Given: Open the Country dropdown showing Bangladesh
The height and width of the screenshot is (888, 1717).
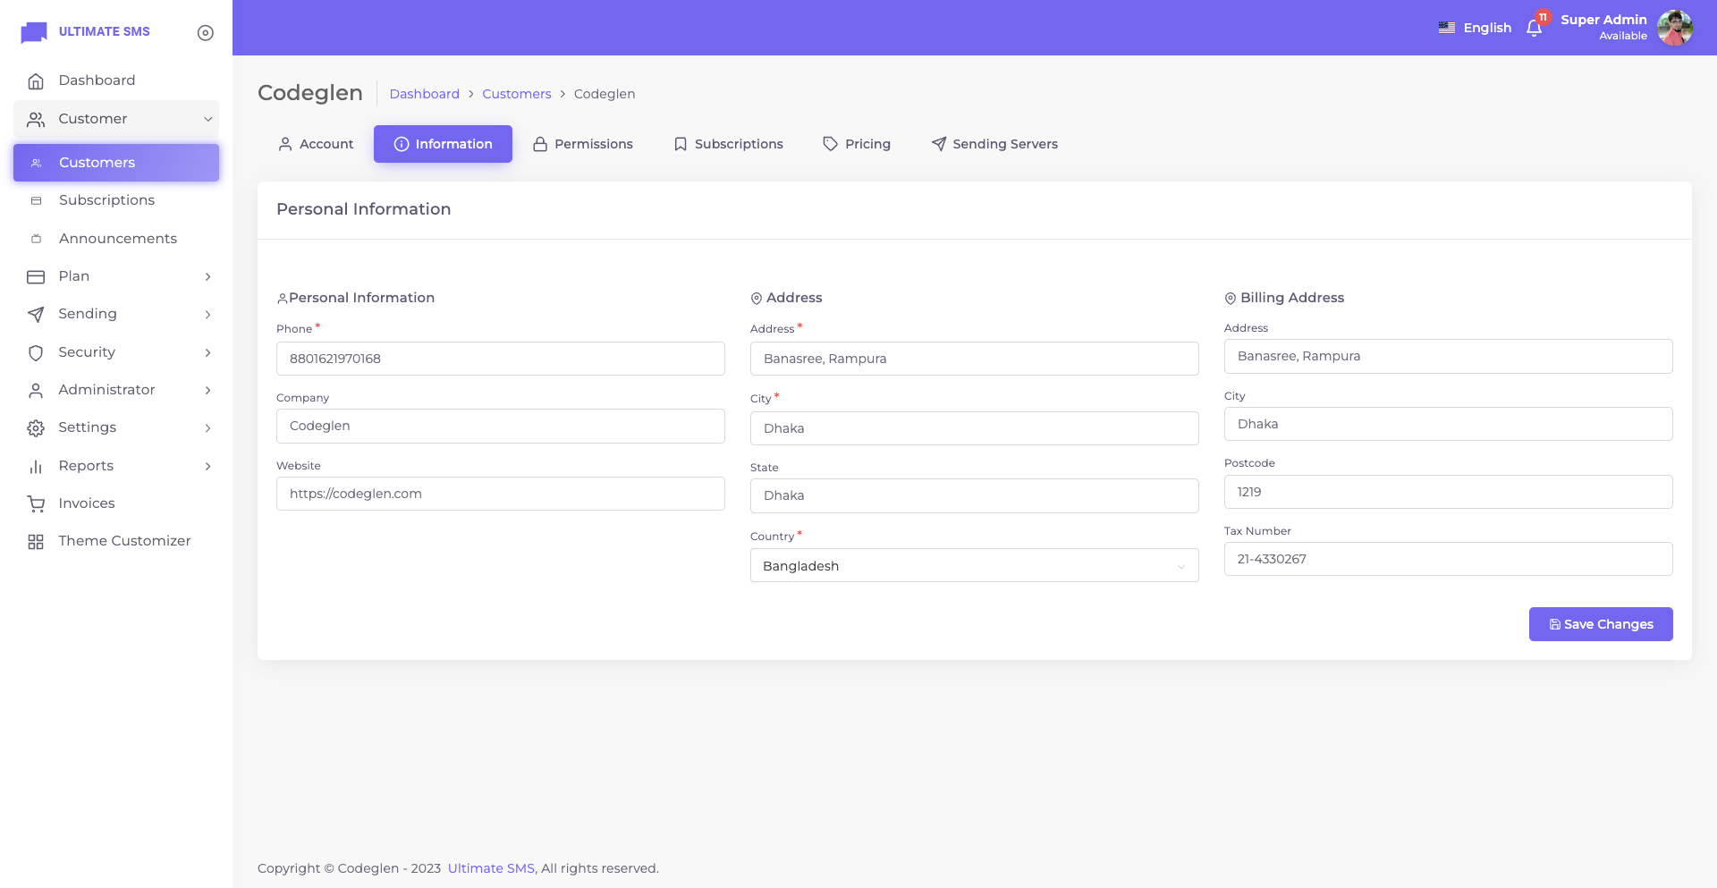Looking at the screenshot, I should click(x=974, y=566).
